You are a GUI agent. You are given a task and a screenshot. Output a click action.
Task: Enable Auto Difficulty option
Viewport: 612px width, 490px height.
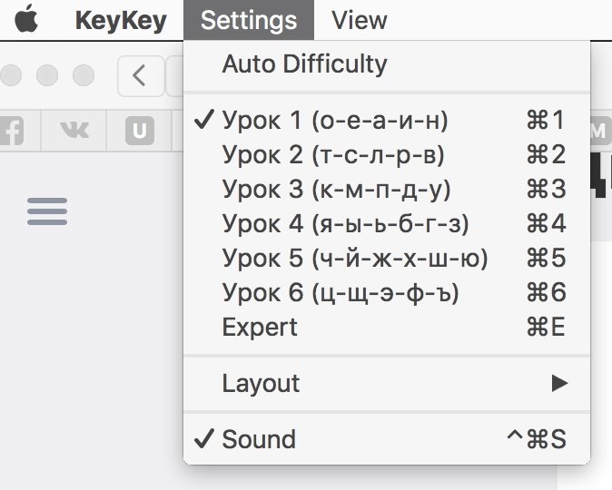click(x=304, y=64)
